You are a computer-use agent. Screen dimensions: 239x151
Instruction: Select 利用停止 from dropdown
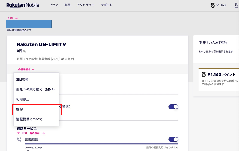point(36,99)
